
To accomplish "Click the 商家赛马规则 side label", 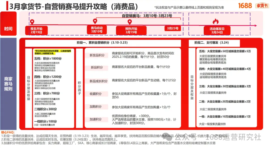I will pos(8,84).
